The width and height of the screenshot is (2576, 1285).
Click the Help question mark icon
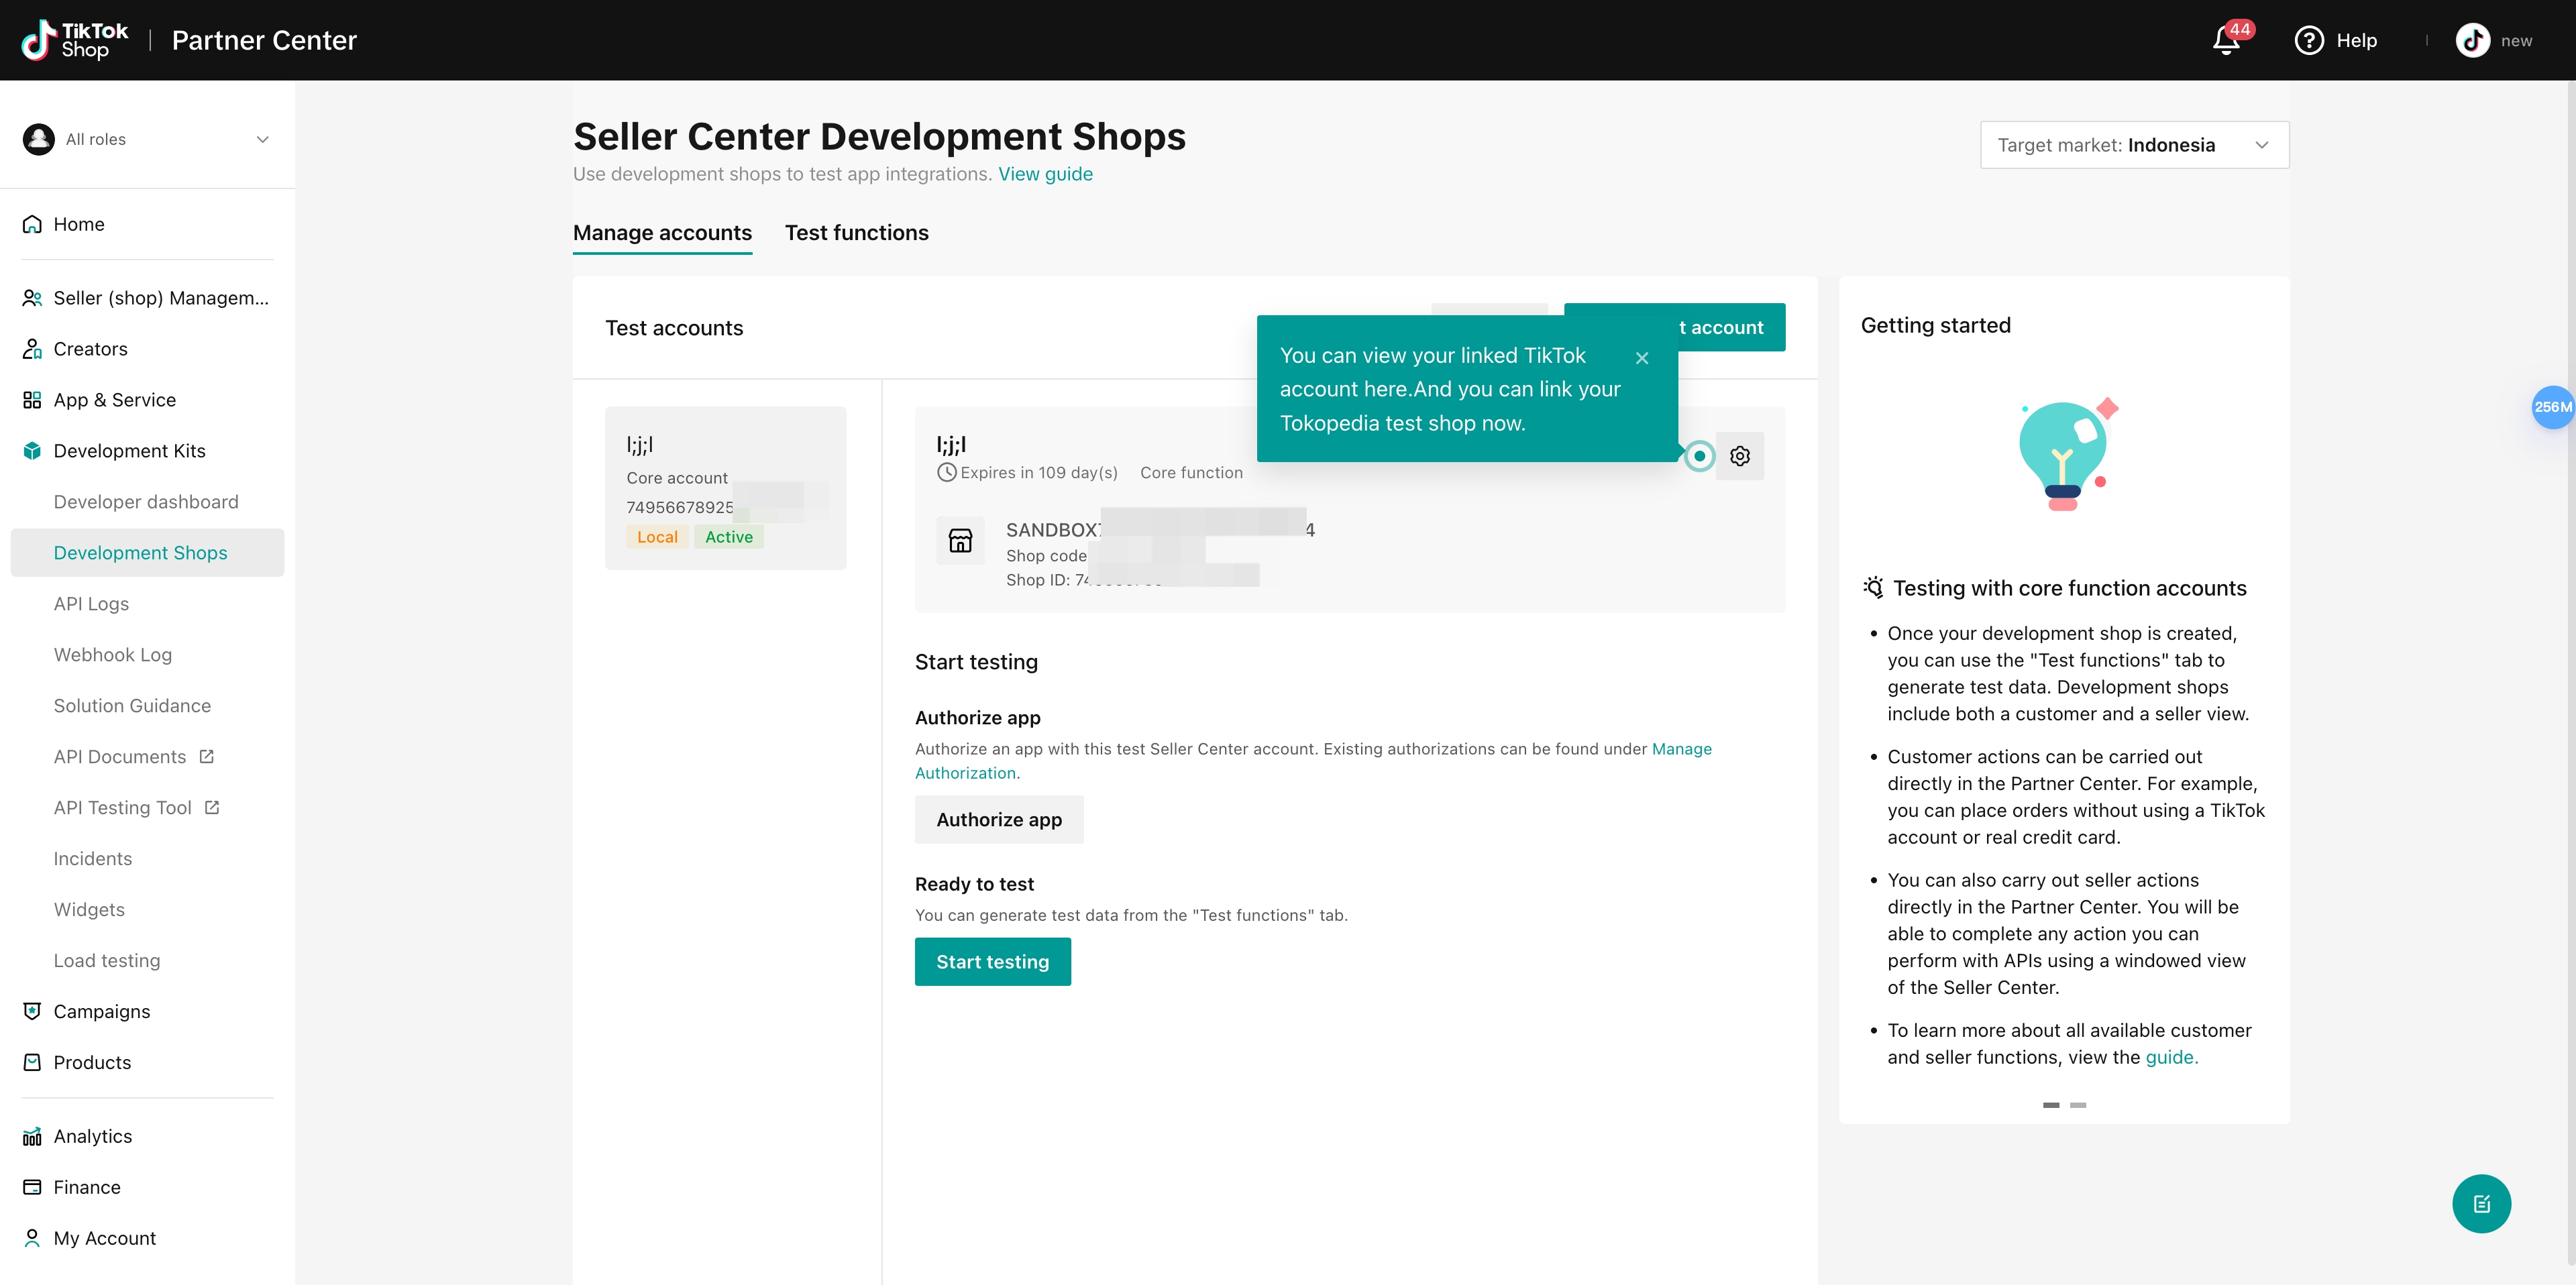click(x=2308, y=40)
